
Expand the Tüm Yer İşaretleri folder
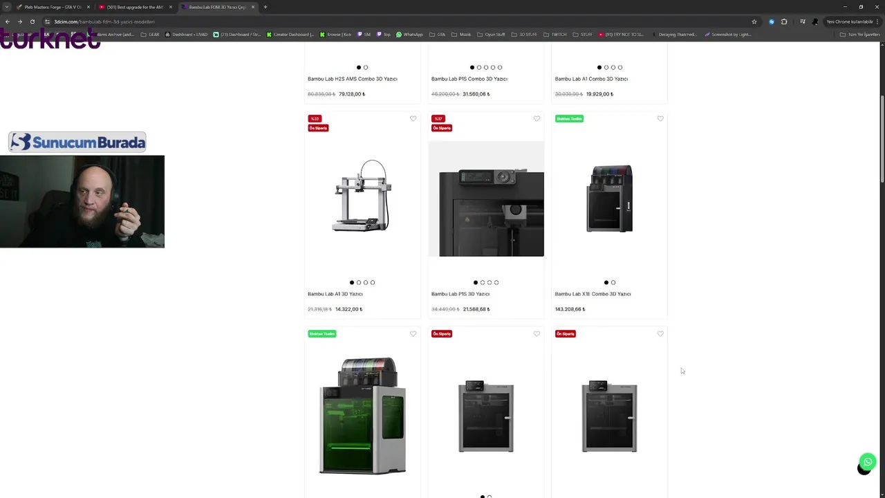859,35
